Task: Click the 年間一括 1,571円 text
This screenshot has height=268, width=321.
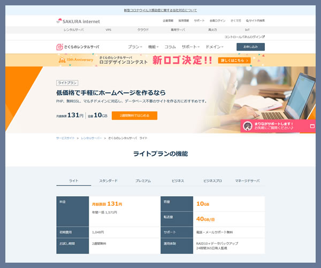Action: [x=104, y=212]
